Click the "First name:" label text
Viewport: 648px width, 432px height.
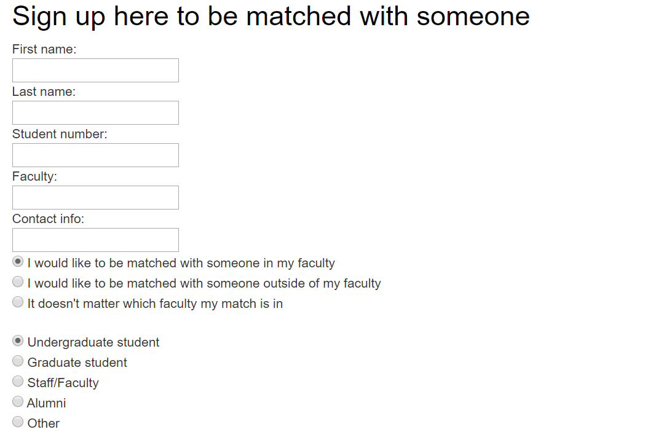(x=44, y=49)
